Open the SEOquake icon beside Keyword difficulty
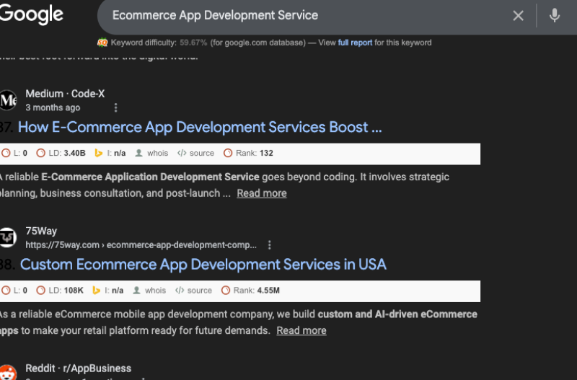The width and height of the screenshot is (577, 380). coord(102,43)
